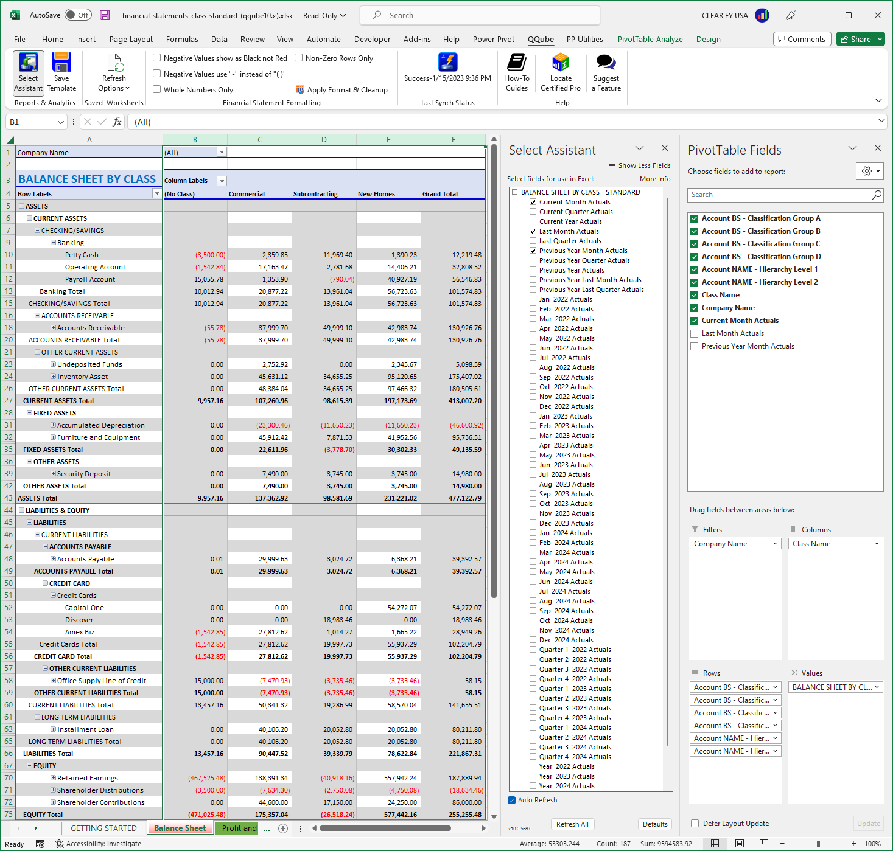
Task: Toggle the Auto Refresh checkbox
Action: [x=511, y=800]
